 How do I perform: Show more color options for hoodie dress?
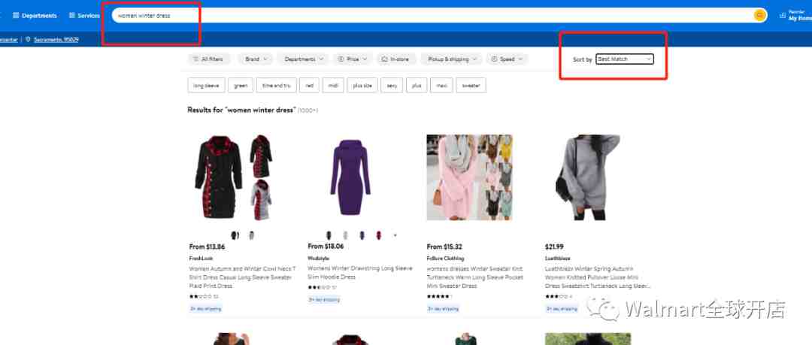tap(395, 235)
